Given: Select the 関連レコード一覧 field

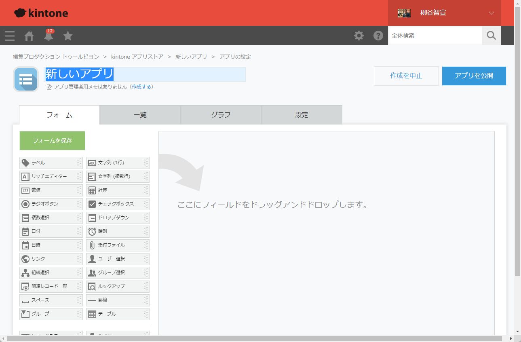Looking at the screenshot, I should (51, 287).
